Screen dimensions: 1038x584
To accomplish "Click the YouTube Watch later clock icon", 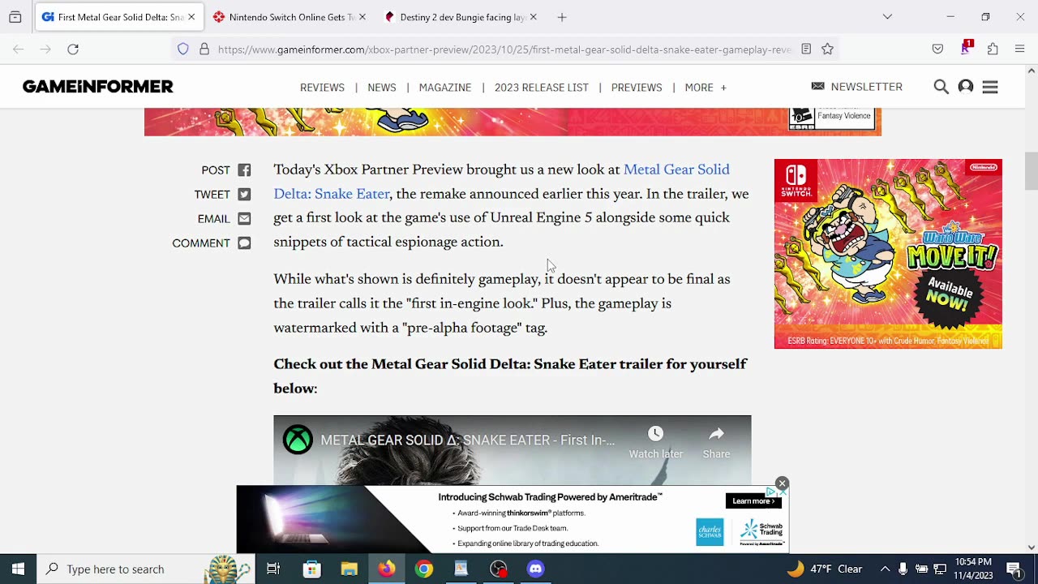I will coord(656,434).
